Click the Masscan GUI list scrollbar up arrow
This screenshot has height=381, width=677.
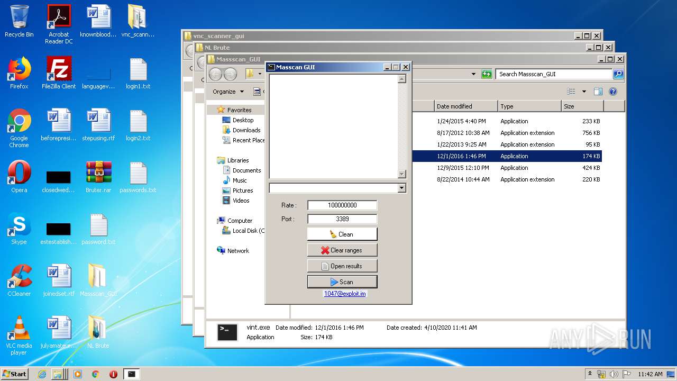[x=401, y=79]
